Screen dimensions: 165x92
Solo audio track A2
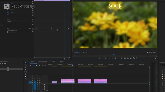pyautogui.click(x=42, y=87)
